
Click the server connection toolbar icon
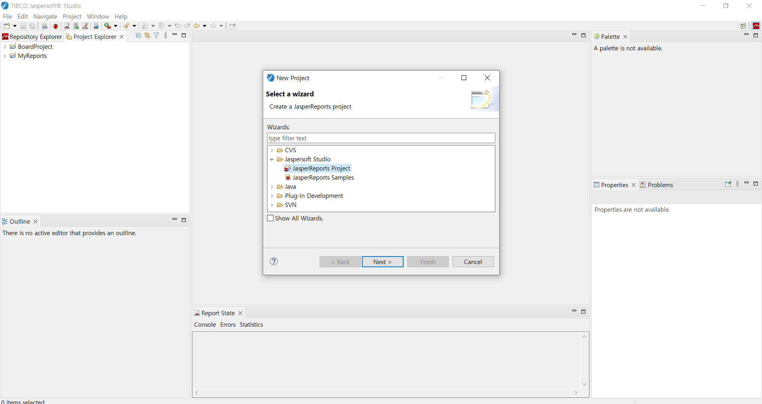click(x=96, y=26)
